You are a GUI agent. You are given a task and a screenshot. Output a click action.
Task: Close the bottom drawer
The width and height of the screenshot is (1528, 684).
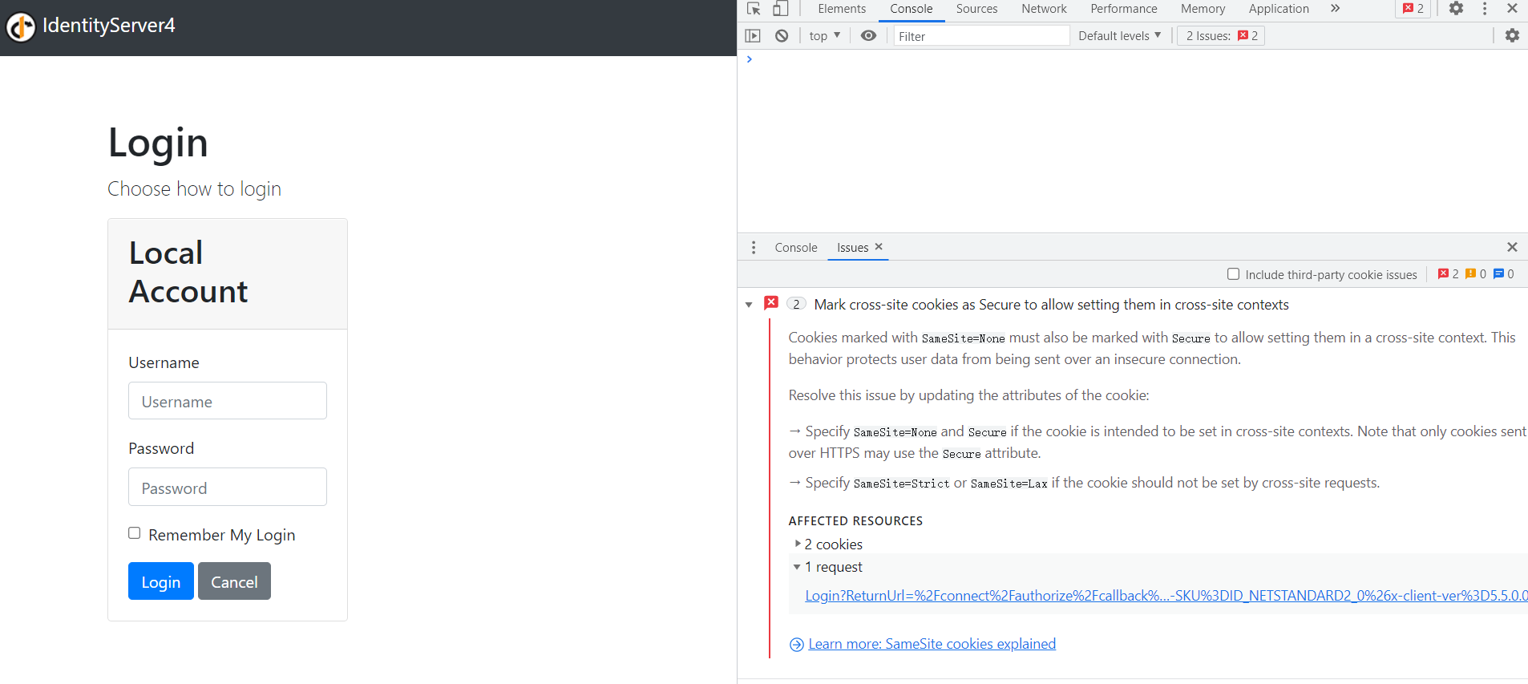click(1512, 248)
